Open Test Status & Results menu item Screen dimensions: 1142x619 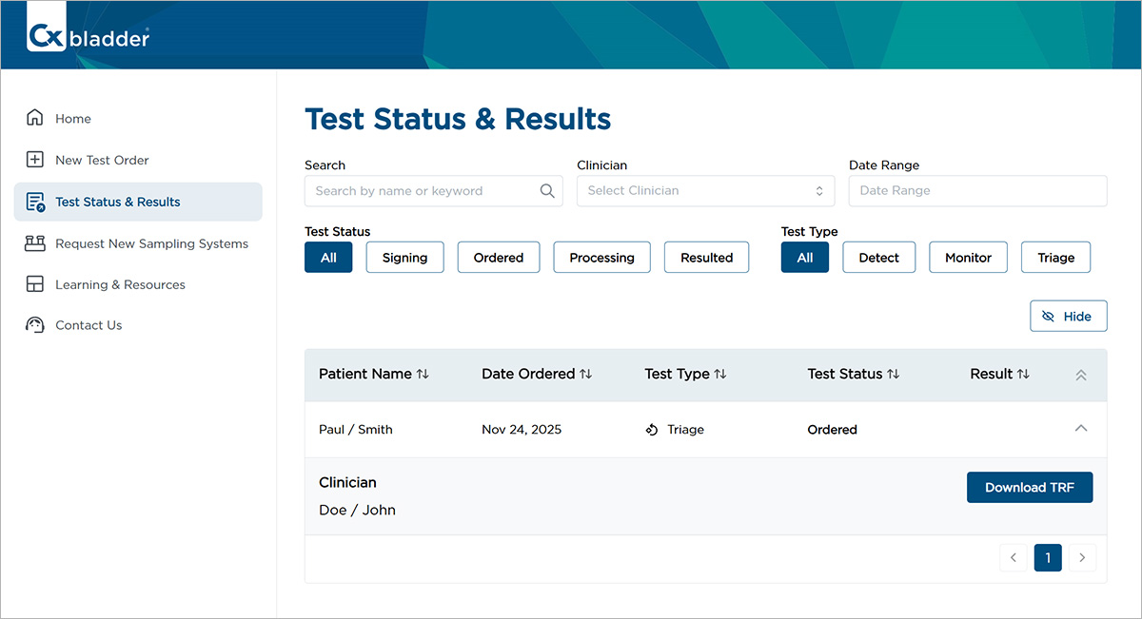click(117, 202)
